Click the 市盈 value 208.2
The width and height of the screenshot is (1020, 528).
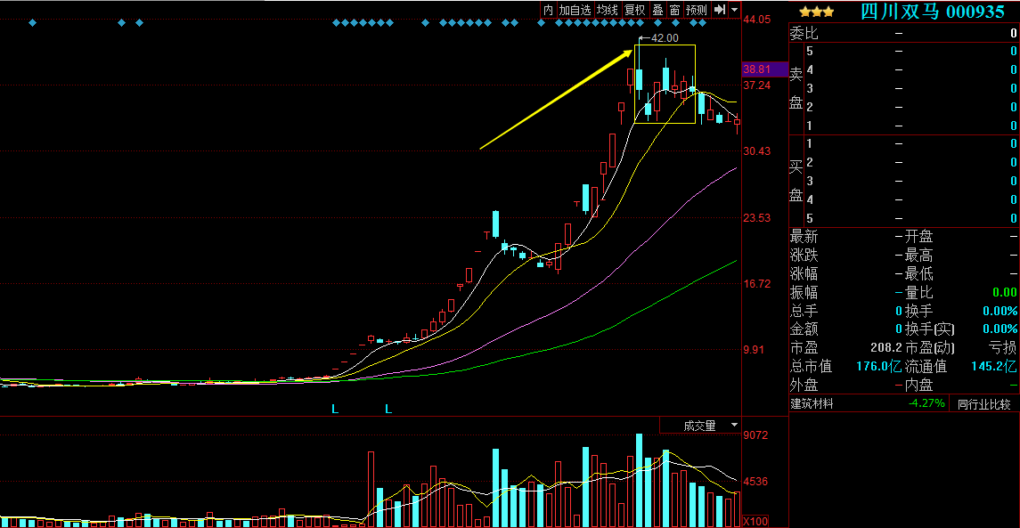(x=886, y=348)
